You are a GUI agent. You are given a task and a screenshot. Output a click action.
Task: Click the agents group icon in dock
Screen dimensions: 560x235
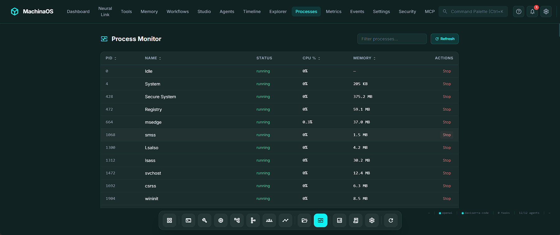point(269,220)
